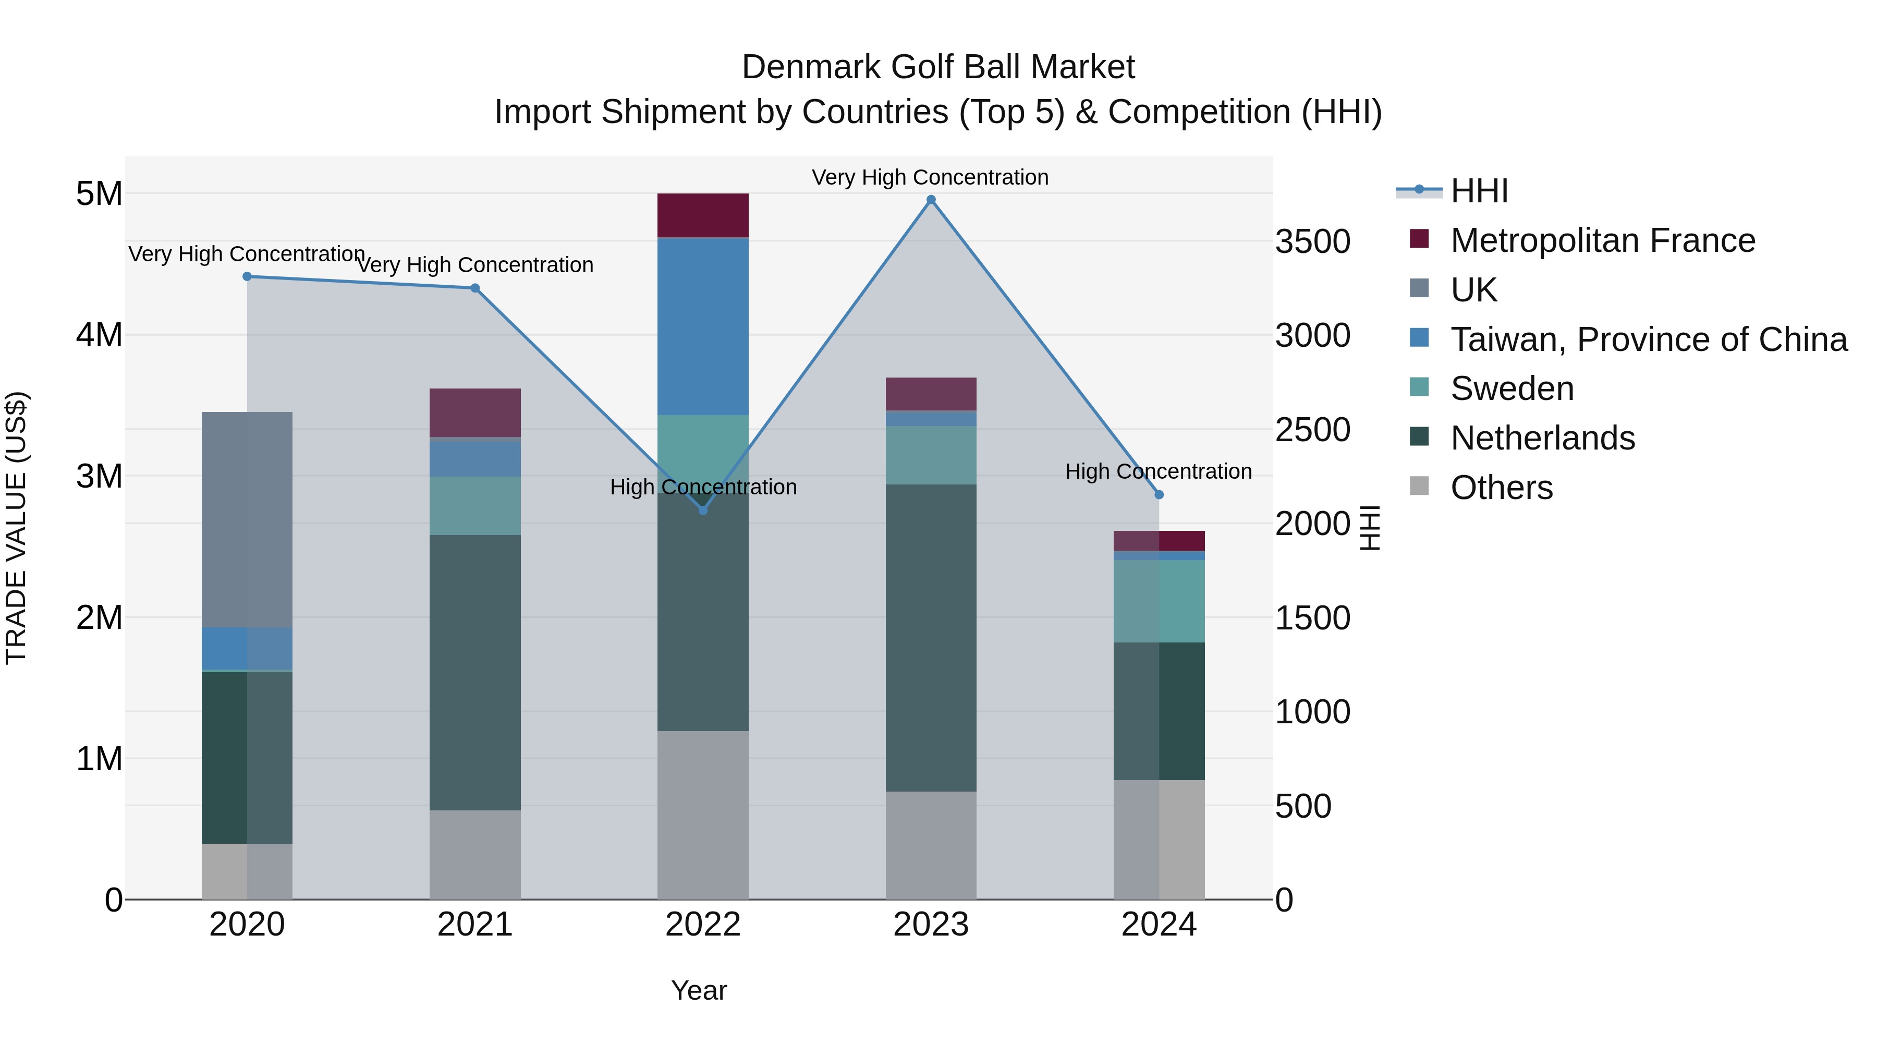
Task: Click the High Concentration label near 2022
Action: coord(703,487)
